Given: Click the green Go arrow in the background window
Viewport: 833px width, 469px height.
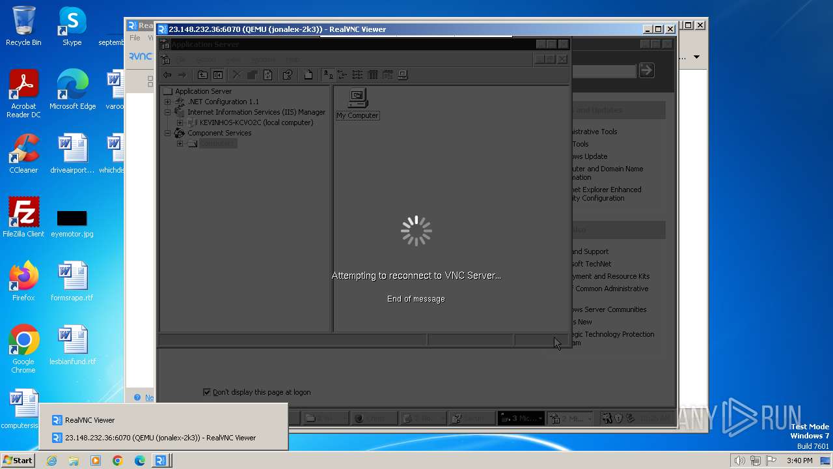Looking at the screenshot, I should click(x=646, y=70).
